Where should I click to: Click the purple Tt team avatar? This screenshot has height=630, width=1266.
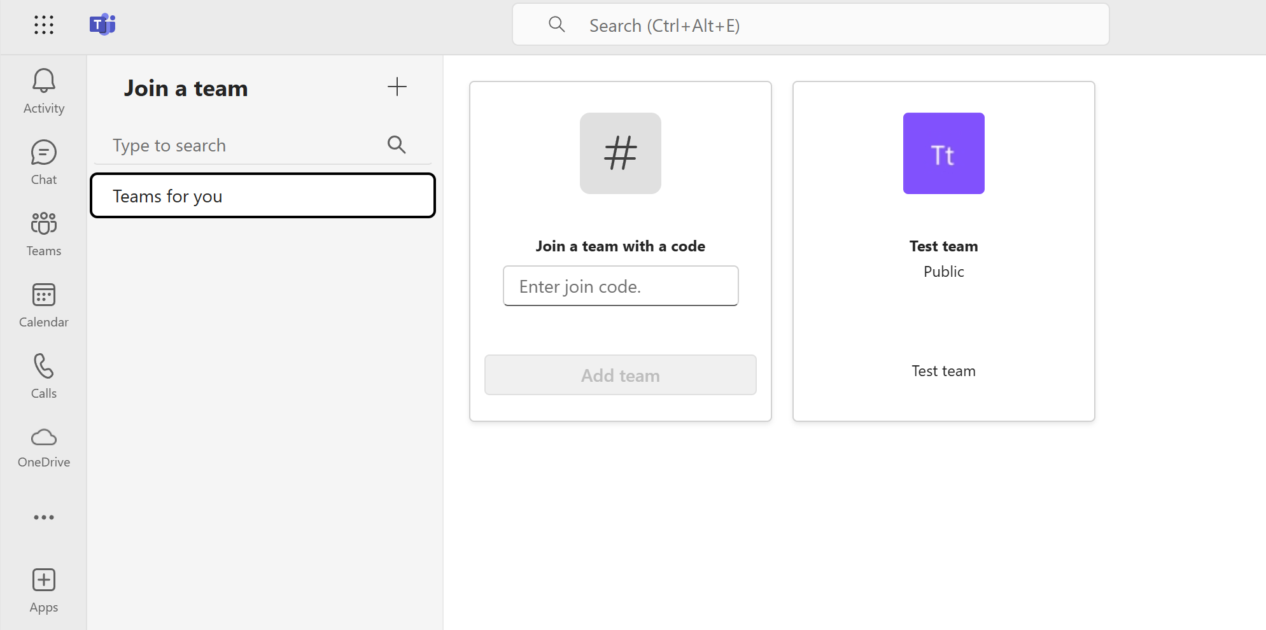coord(944,153)
